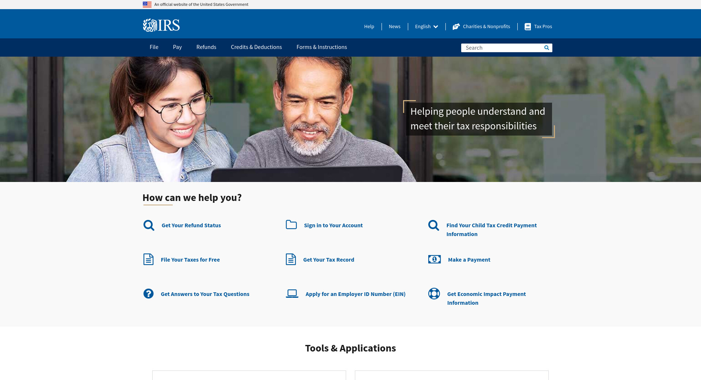Image resolution: width=701 pixels, height=380 pixels.
Task: Expand the English language dropdown
Action: [426, 27]
